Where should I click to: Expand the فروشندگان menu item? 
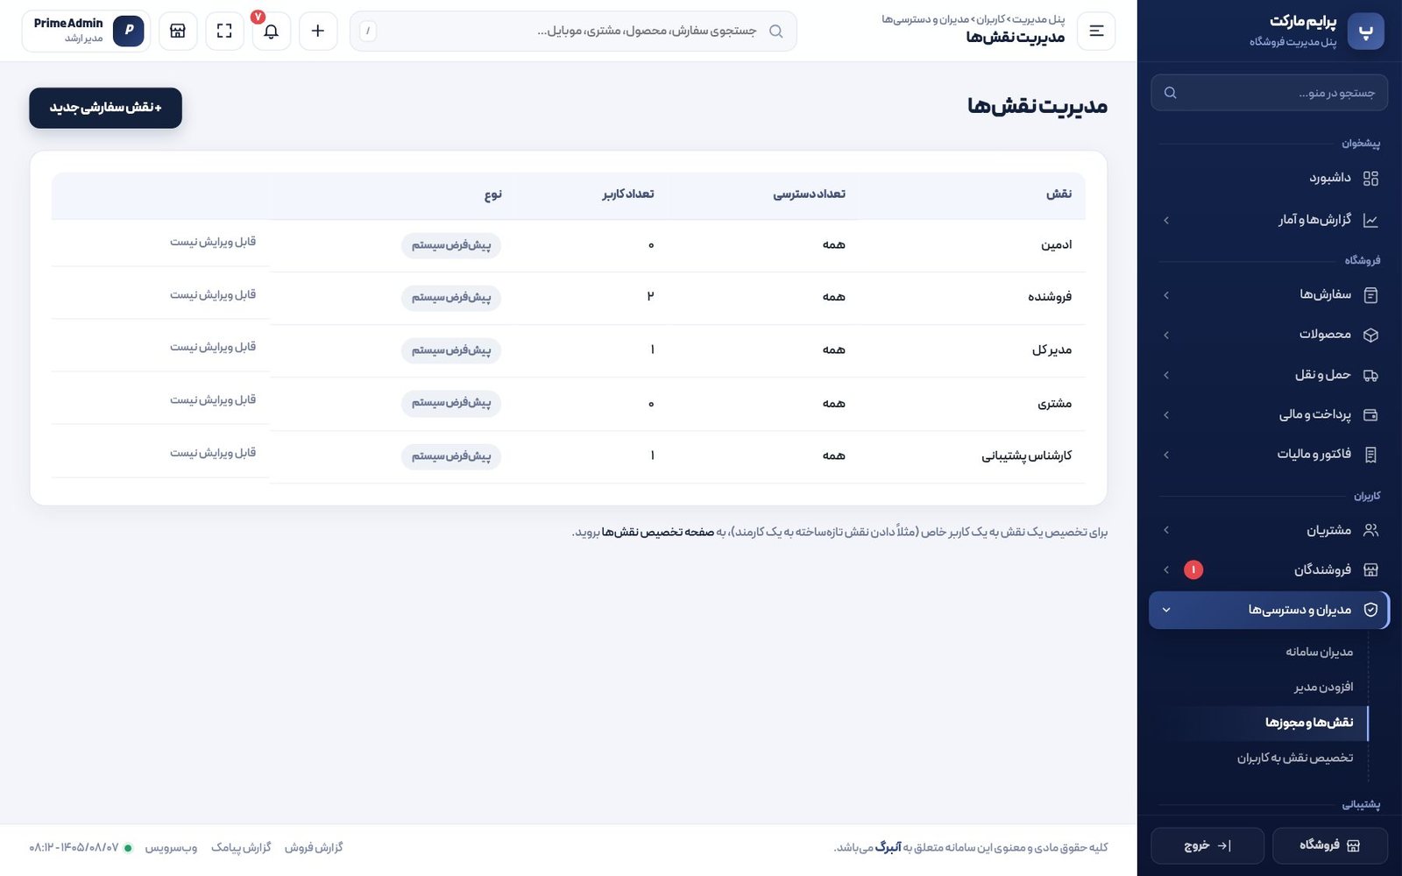[x=1270, y=569]
